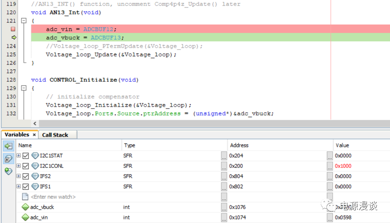This screenshot has width=390, height=223.
Task: Click the top icon in the Variables sidebar
Action: point(8,147)
